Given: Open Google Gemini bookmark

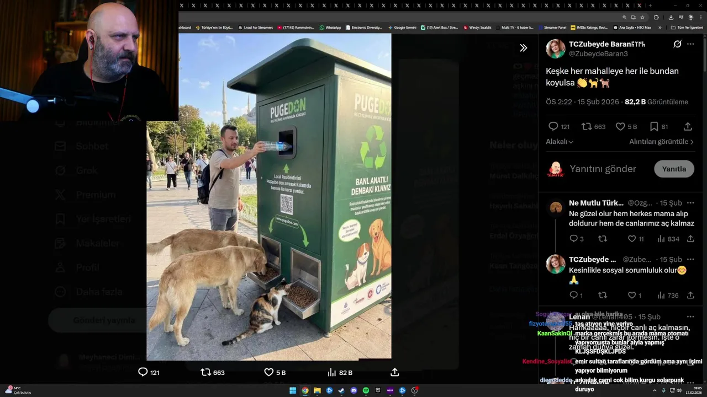Looking at the screenshot, I should coord(402,28).
